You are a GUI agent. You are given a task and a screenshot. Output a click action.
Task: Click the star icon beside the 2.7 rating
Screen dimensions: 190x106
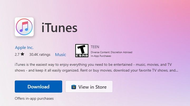(x=22, y=54)
